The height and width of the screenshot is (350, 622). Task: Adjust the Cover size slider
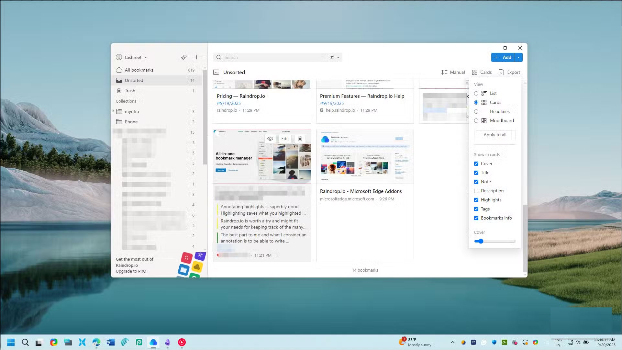(x=481, y=241)
